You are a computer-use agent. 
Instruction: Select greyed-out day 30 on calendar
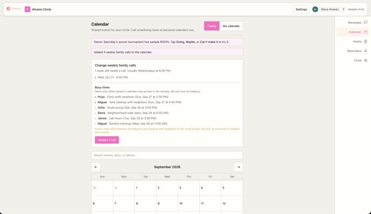102,188
